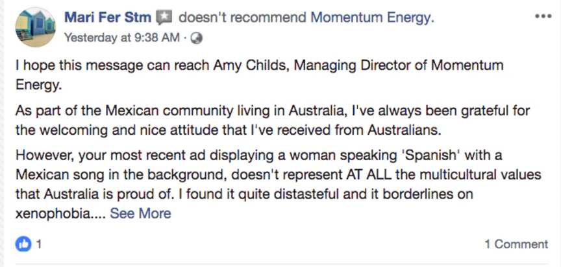This screenshot has height=267, width=561.
Task: Click the blue thumbs-up reaction icon
Action: tap(23, 244)
